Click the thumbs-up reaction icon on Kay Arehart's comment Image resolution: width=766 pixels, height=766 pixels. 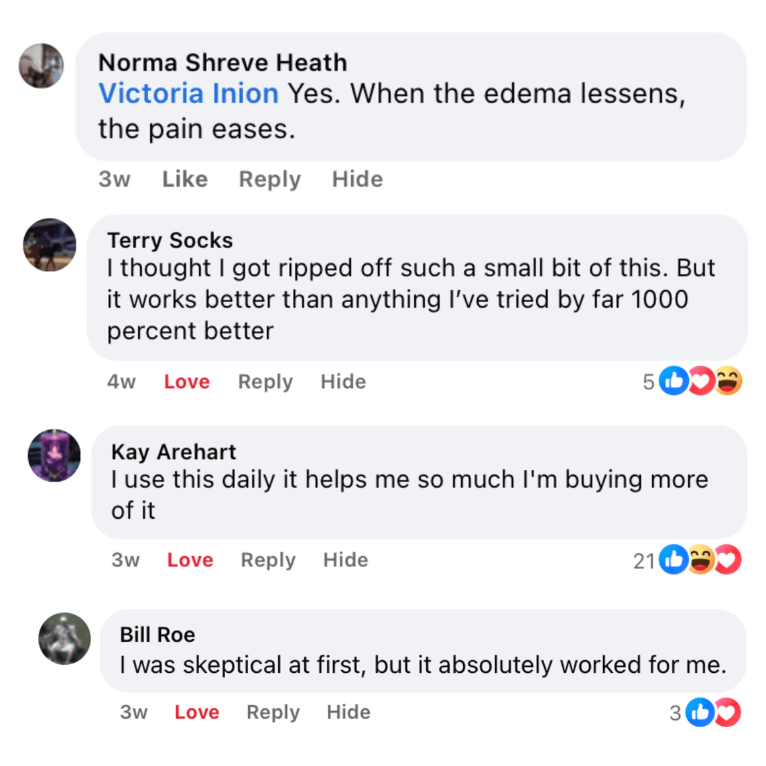(674, 560)
